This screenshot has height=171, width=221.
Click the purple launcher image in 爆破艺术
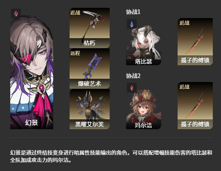coord(92,66)
